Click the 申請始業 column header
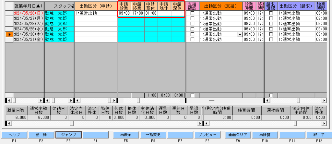This screenshot has height=144, width=332. [124, 6]
